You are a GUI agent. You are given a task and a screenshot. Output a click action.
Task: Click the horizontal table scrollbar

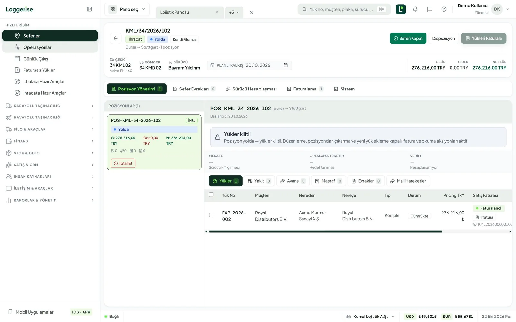(x=325, y=232)
